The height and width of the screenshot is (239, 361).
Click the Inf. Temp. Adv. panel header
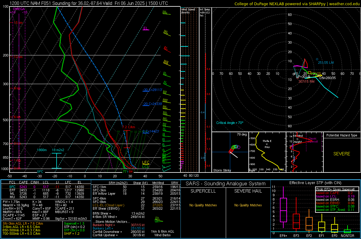pyautogui.click(x=205, y=13)
